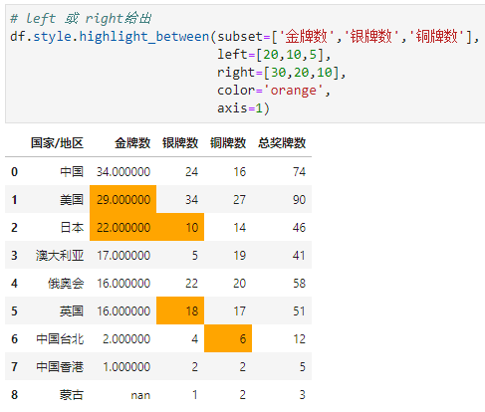Click the 金牌数 column header
Image resolution: width=485 pixels, height=412 pixels.
click(x=132, y=143)
